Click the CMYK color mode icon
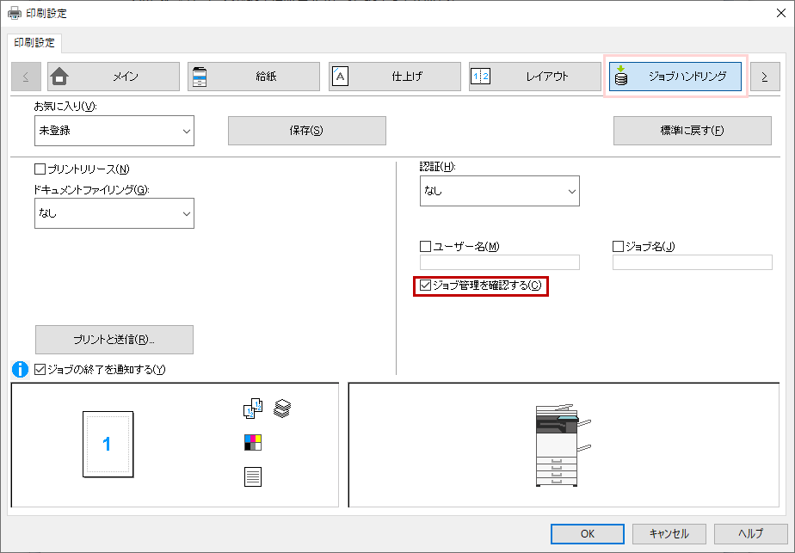This screenshot has width=795, height=553. pos(252,443)
